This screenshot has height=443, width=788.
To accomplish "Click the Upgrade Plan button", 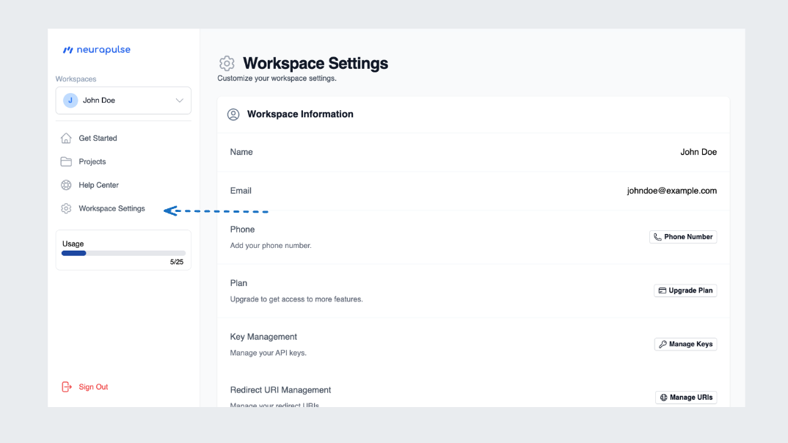I will coord(685,290).
